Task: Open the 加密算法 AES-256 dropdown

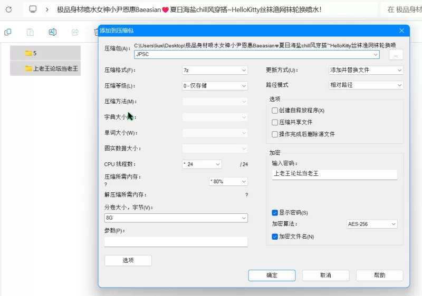Action: tap(372, 224)
